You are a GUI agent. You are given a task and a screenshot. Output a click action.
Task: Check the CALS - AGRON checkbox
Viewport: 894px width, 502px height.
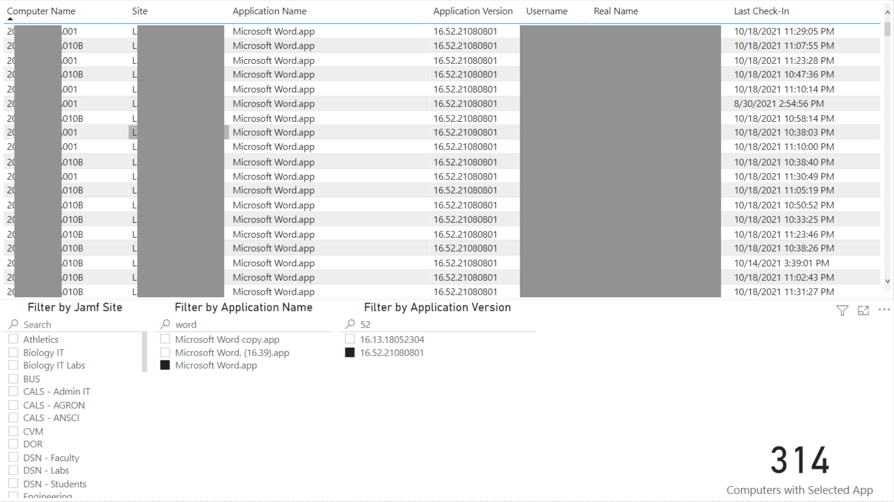click(13, 405)
